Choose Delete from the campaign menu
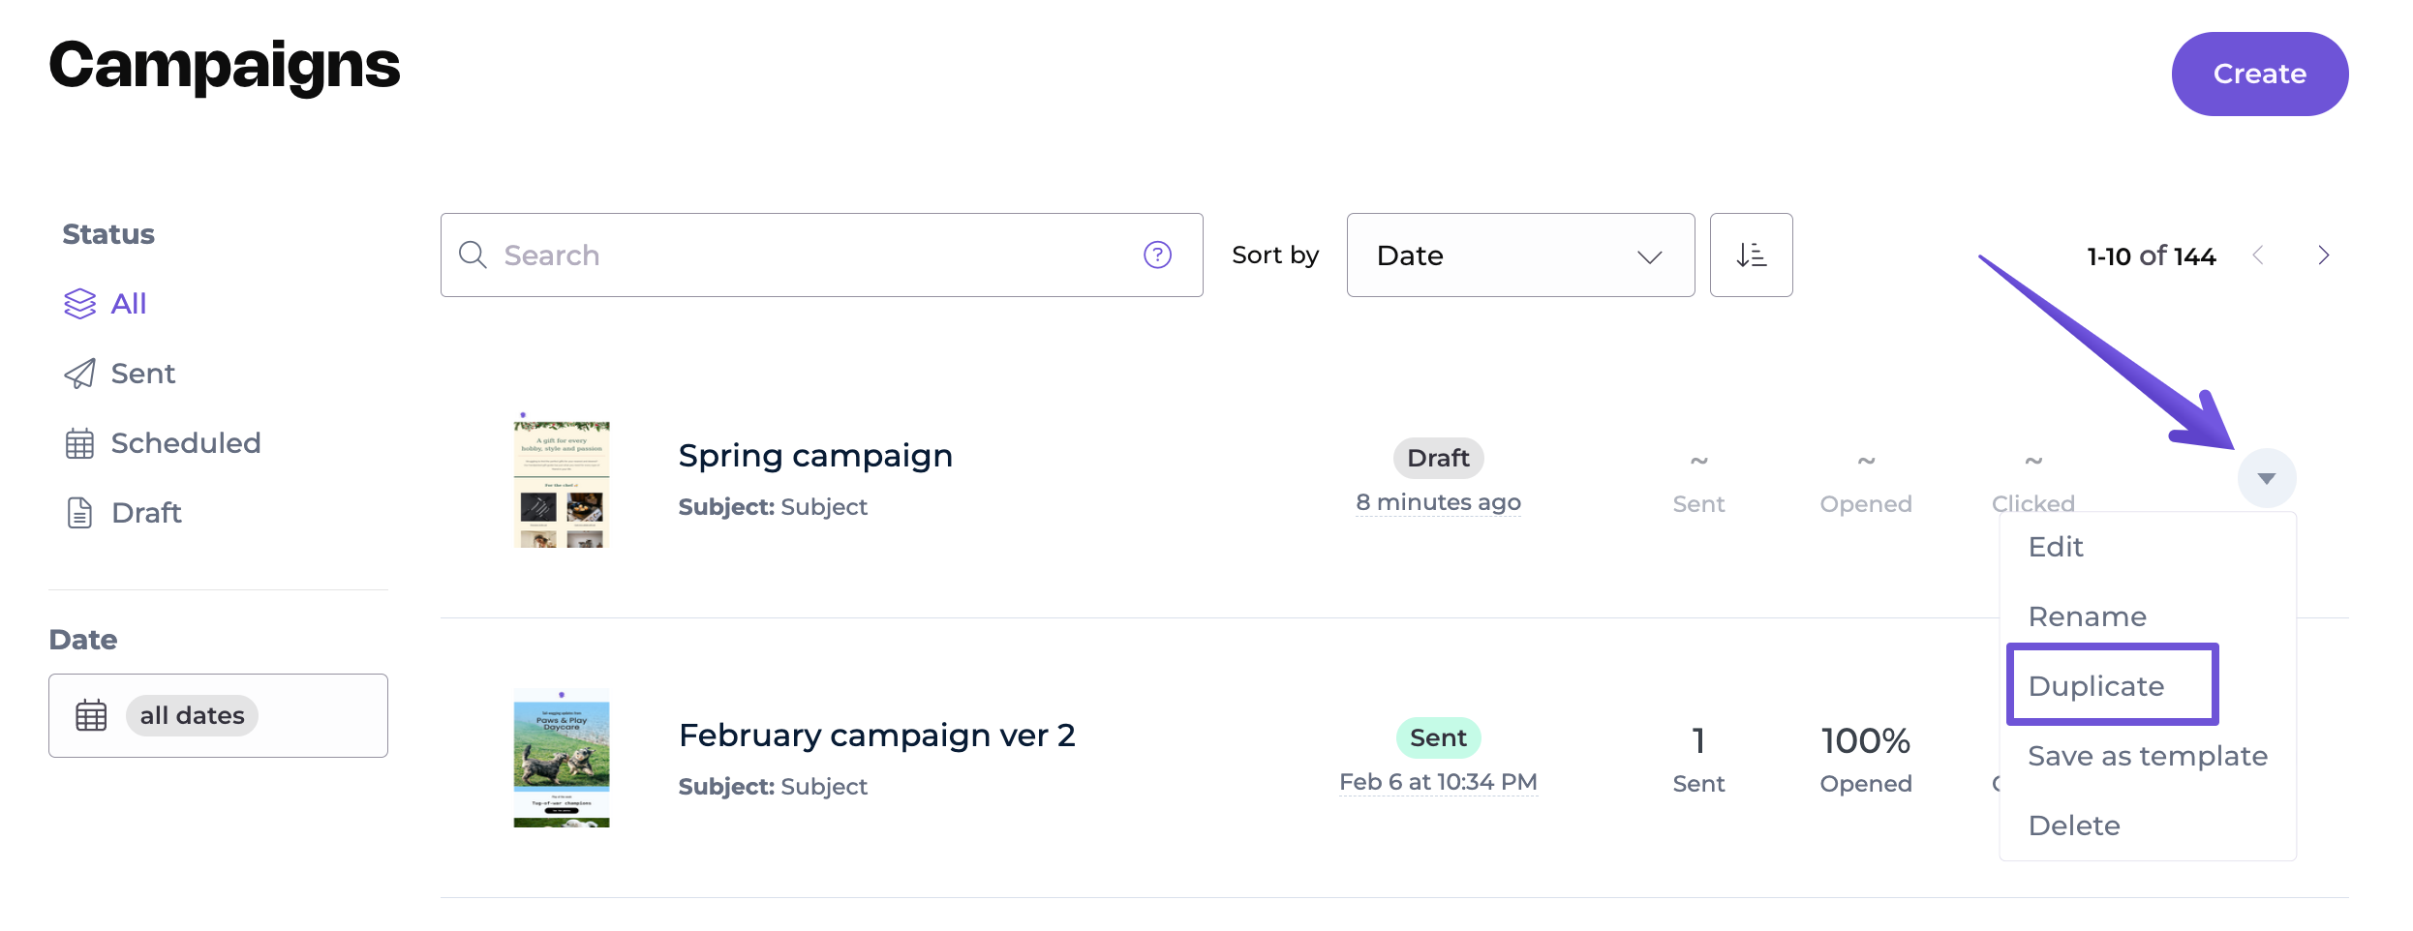 [x=2073, y=826]
